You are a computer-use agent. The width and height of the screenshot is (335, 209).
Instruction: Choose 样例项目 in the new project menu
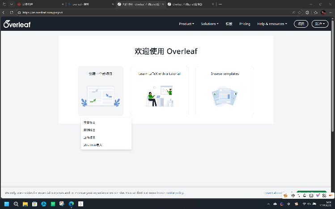click(89, 130)
